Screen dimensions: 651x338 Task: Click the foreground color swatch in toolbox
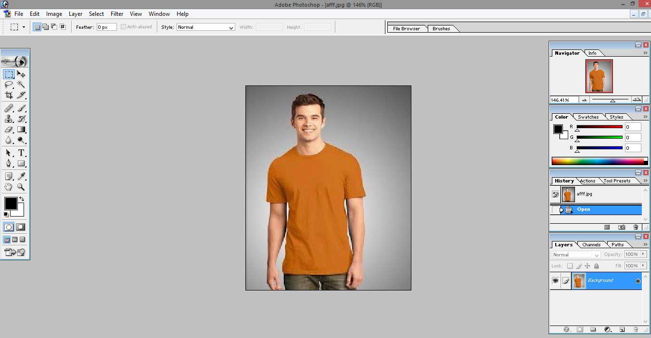tap(11, 203)
